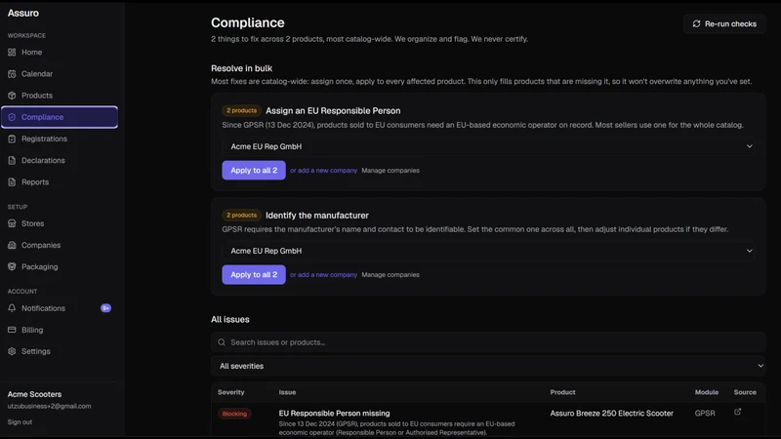Sign out of Acme Scooters account
This screenshot has height=439, width=781.
click(20, 422)
